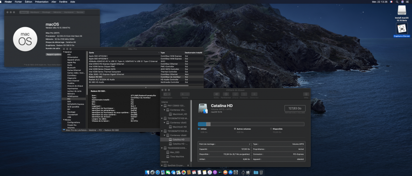Switch to Moniteurs tab in About This Mac
This screenshot has width=412, height=176.
pos(35,12)
